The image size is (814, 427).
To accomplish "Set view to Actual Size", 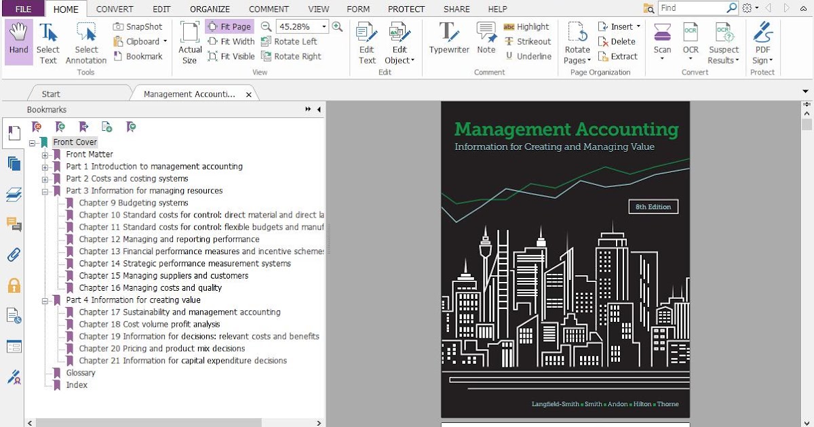I will [190, 43].
